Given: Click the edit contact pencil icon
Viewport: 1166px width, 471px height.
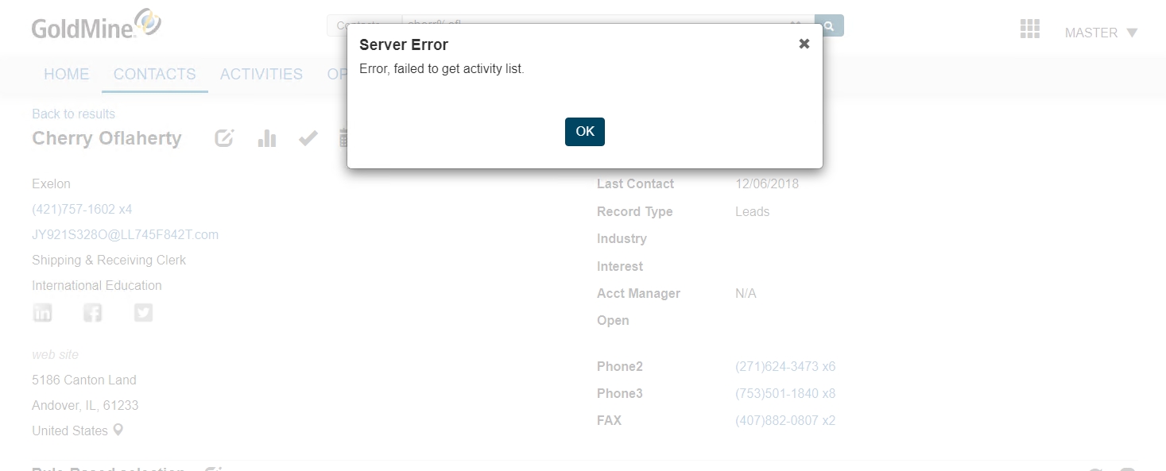Looking at the screenshot, I should 225,138.
